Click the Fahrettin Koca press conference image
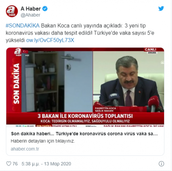Viewport: 172px width, 171px height. (x=85, y=87)
